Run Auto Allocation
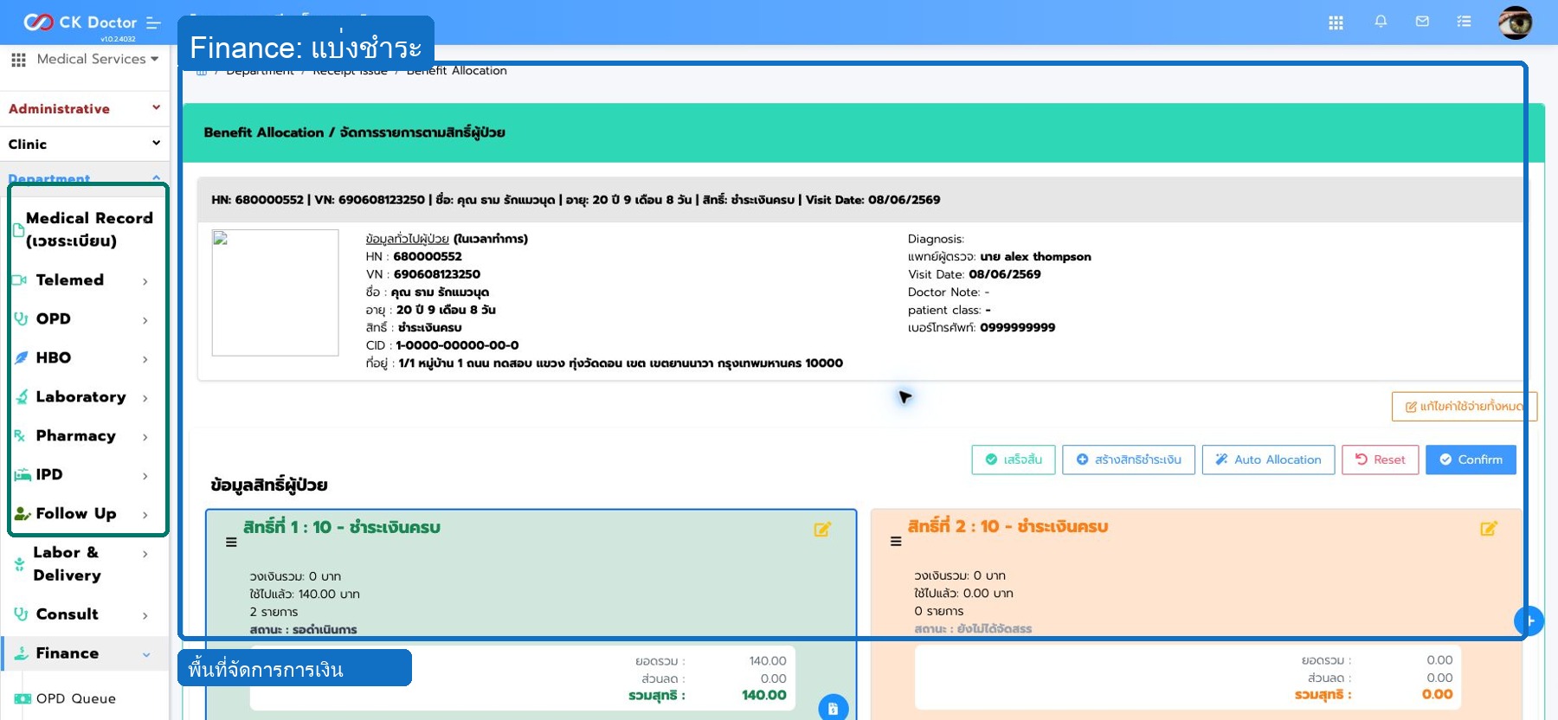Image resolution: width=1558 pixels, height=720 pixels. (1268, 460)
